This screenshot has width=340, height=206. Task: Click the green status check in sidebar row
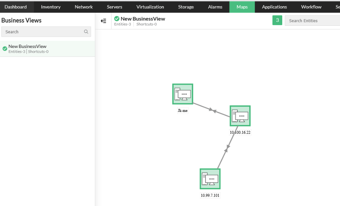(x=5, y=49)
